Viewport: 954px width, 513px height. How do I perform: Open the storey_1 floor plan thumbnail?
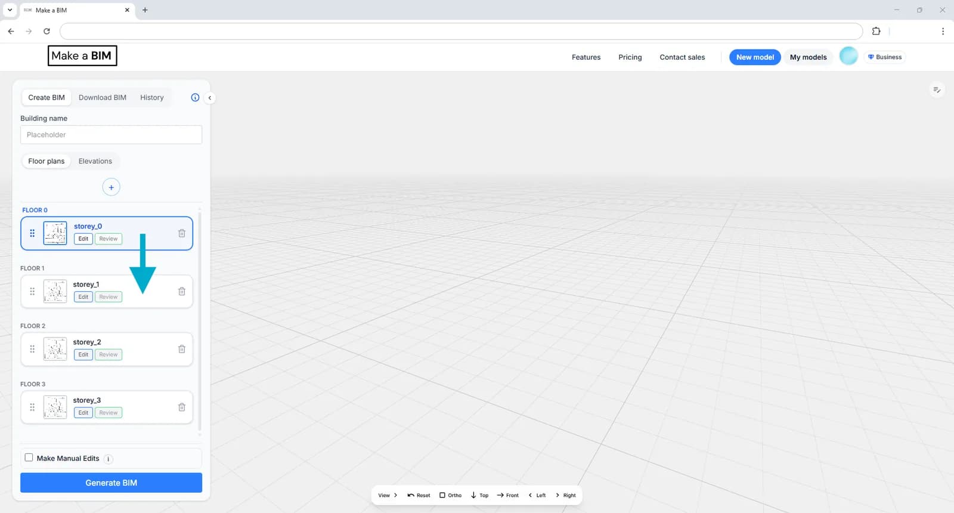click(x=55, y=291)
